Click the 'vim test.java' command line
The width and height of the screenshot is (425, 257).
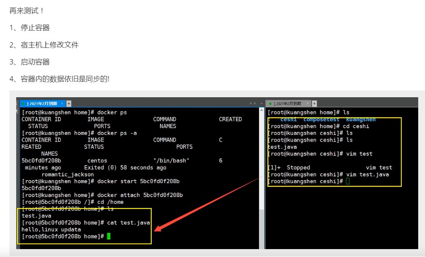point(328,174)
